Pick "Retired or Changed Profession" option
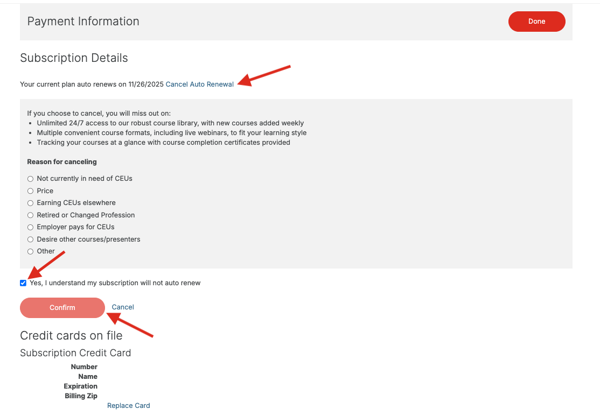Image resolution: width=600 pixels, height=416 pixels. click(30, 215)
